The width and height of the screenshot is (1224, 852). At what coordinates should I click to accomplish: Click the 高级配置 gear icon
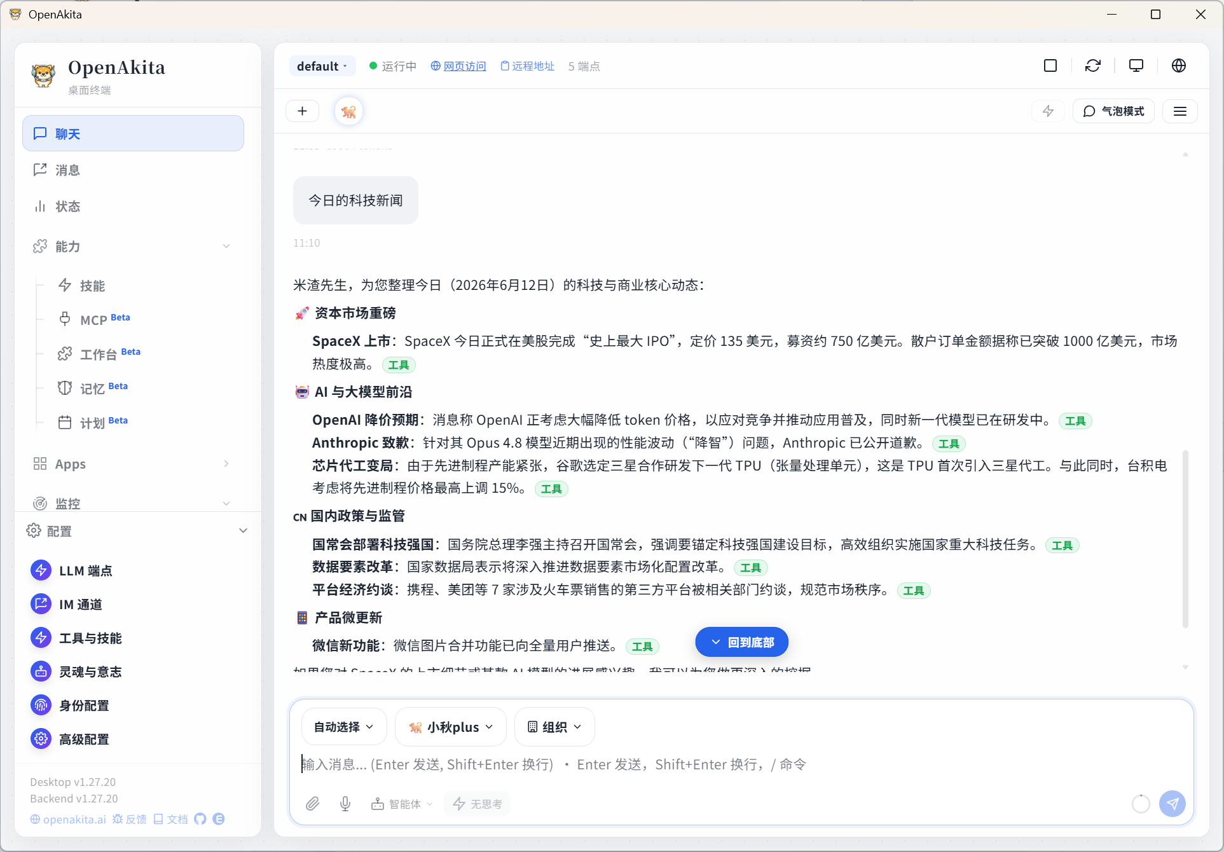pos(41,739)
